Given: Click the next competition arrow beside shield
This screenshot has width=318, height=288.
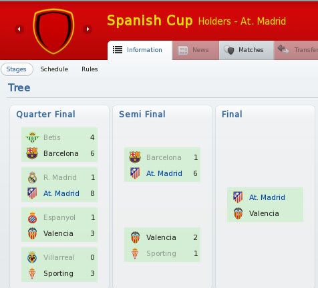Looking at the screenshot, I should [88, 29].
